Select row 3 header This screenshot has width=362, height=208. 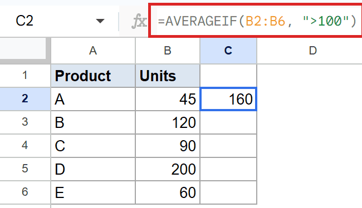[25, 122]
